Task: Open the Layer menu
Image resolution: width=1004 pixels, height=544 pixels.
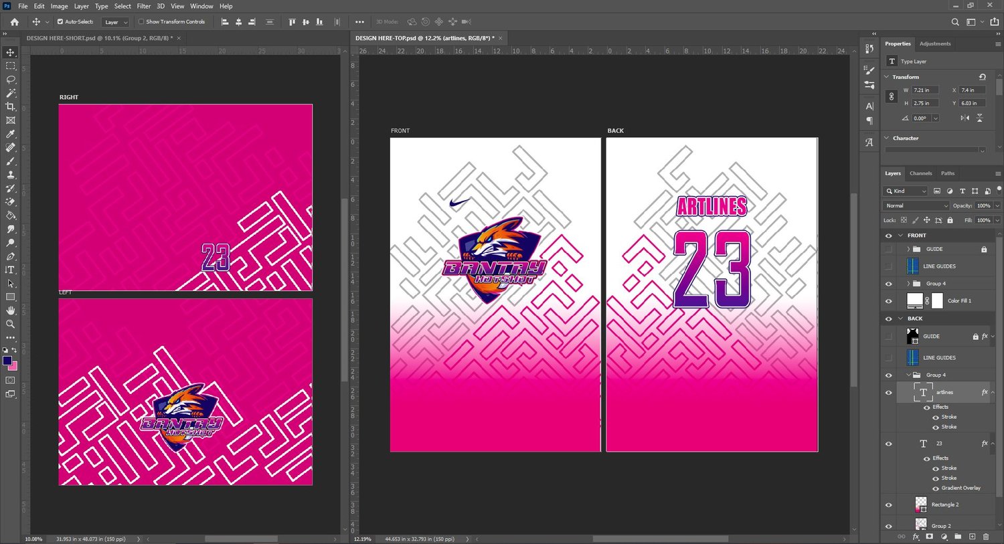Action: pyautogui.click(x=81, y=6)
